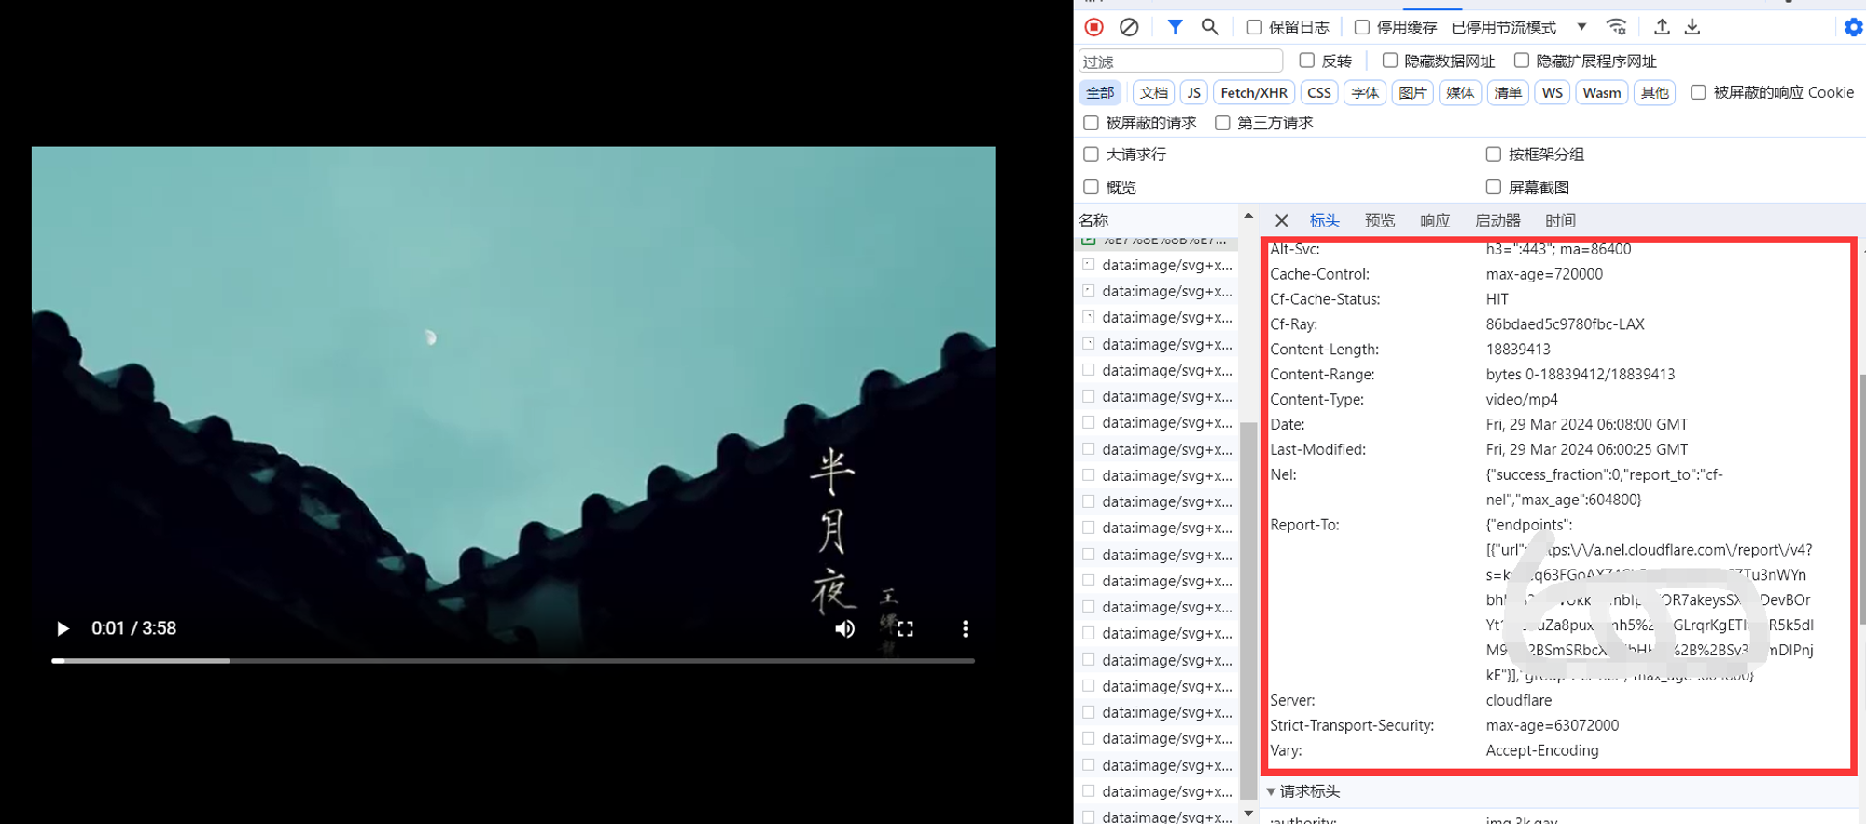
Task: Filter requests by 文档
Action: [1153, 92]
